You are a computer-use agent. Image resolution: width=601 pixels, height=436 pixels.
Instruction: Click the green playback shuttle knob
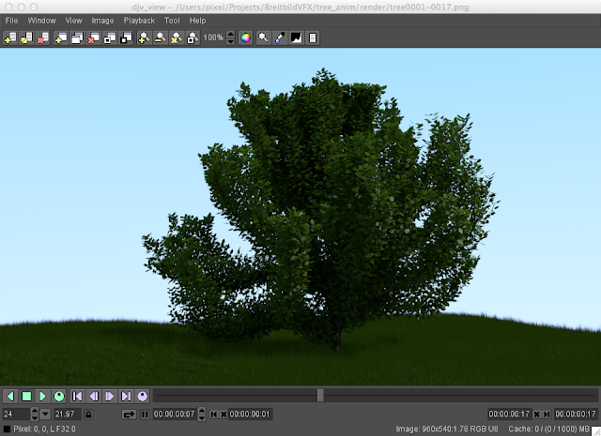[x=59, y=397]
